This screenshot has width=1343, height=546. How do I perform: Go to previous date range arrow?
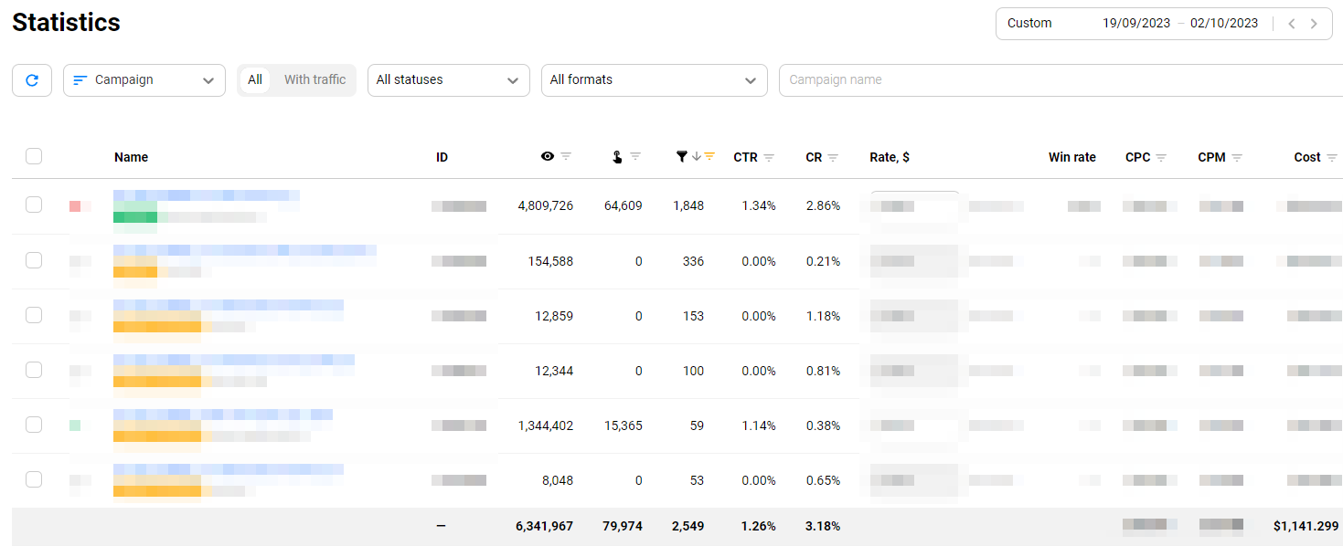click(1292, 24)
